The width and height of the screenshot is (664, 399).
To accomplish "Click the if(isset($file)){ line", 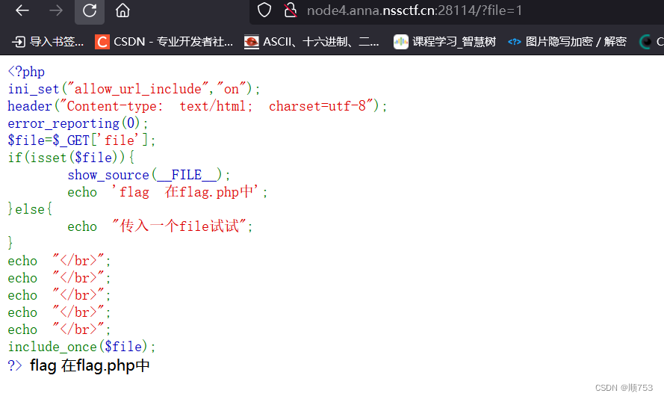I will pyautogui.click(x=71, y=158).
